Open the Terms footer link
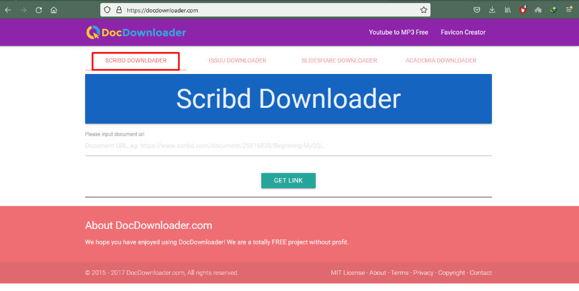 pyautogui.click(x=400, y=273)
